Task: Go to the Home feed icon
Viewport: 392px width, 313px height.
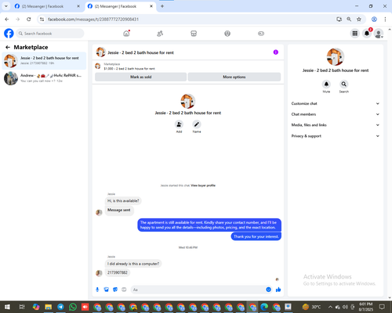Action: click(126, 34)
